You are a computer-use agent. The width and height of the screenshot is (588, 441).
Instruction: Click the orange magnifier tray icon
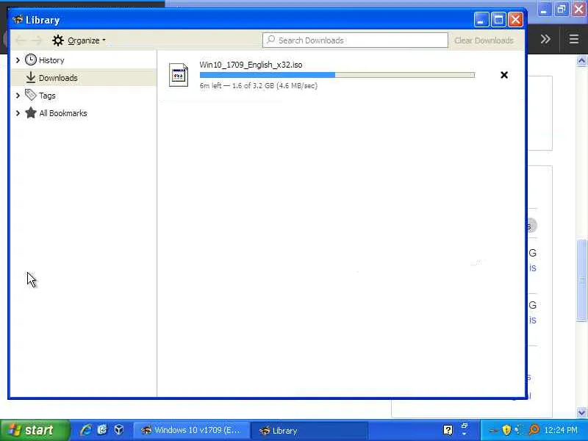[x=534, y=430]
